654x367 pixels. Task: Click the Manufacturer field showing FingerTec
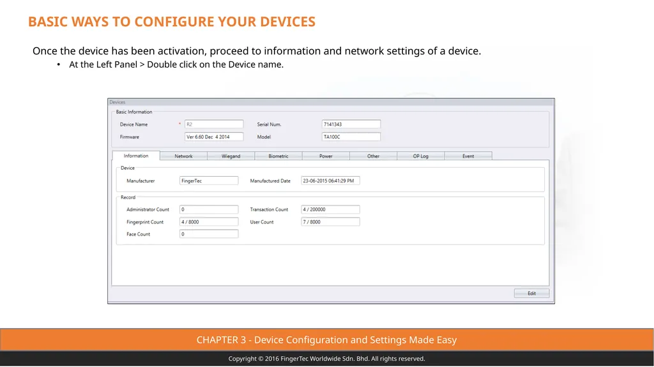point(209,181)
